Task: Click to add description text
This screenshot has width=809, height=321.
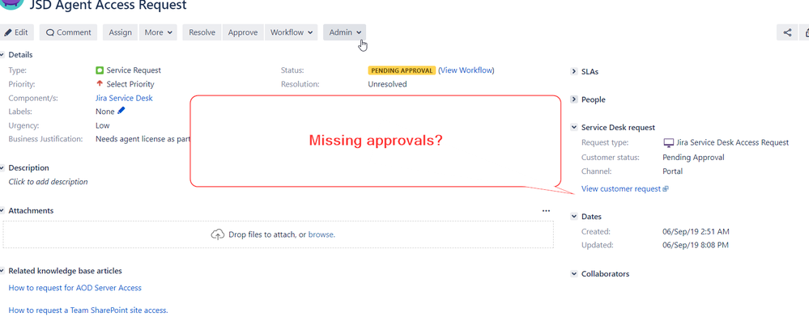Action: tap(48, 182)
